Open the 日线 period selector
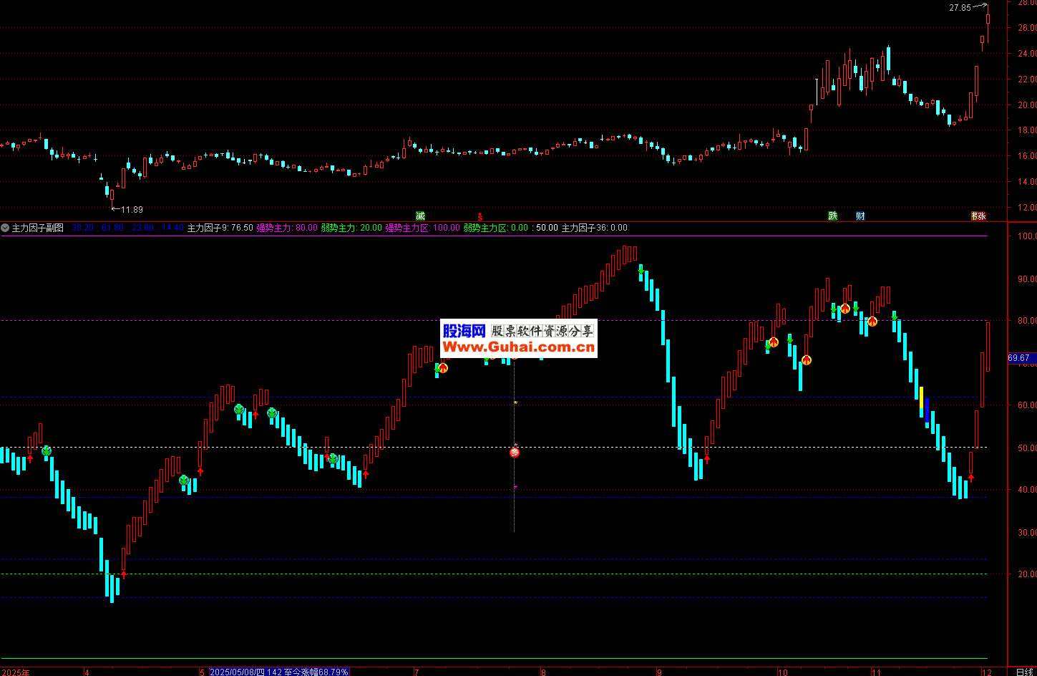Viewport: 1037px width, 676px height. (1023, 672)
